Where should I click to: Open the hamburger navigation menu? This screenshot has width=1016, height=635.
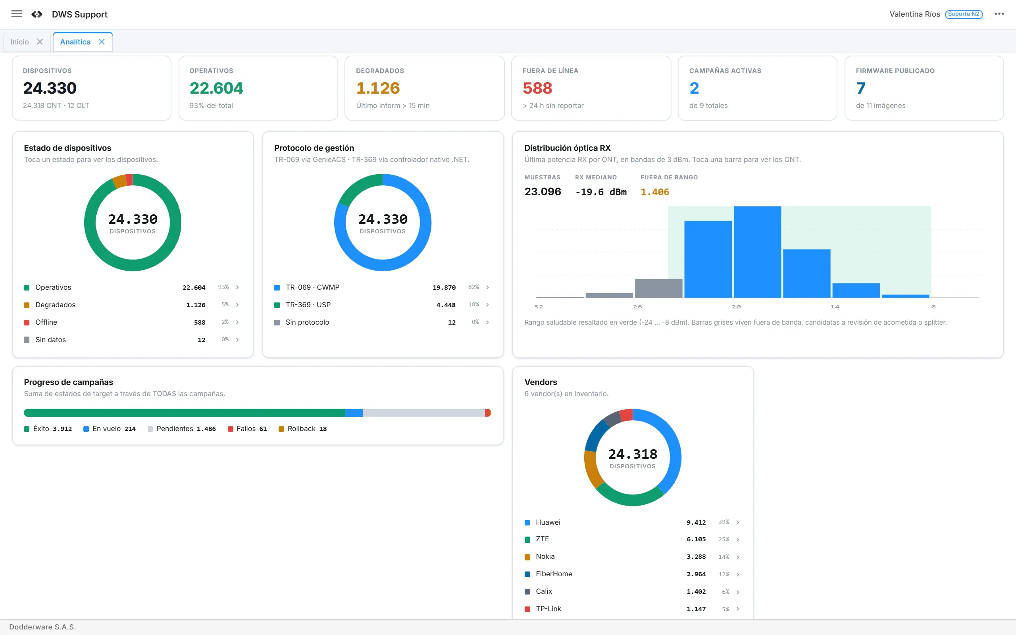coord(16,14)
